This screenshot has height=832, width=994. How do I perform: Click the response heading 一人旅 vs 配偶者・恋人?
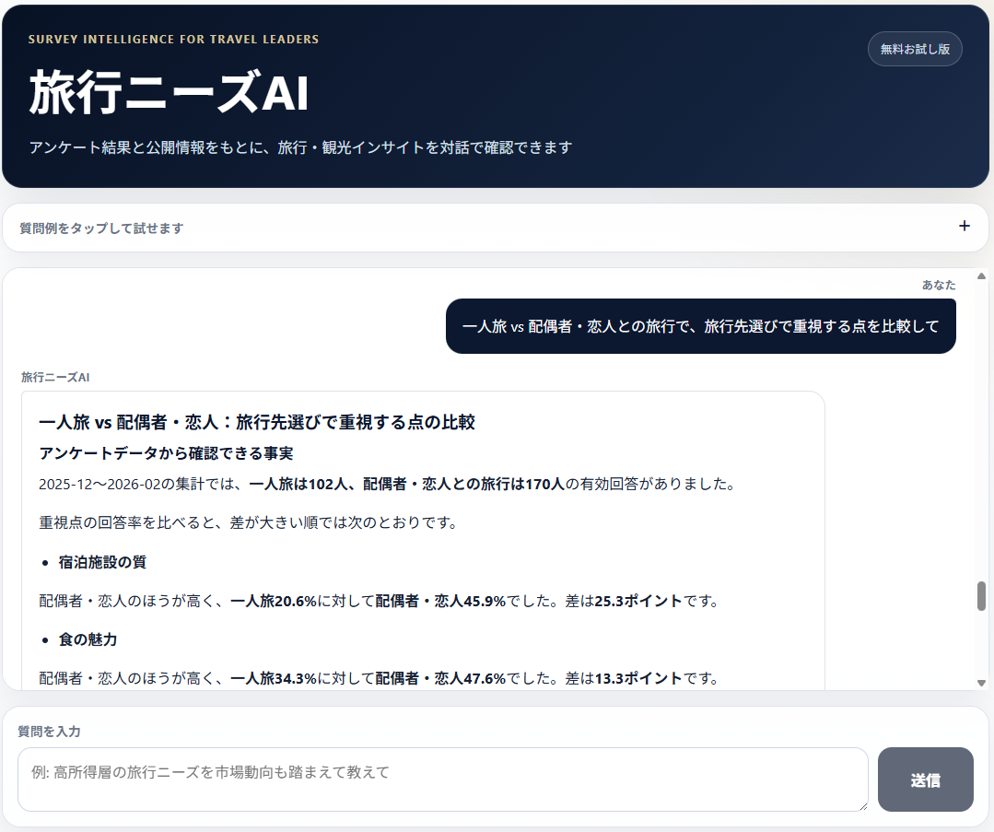click(257, 422)
